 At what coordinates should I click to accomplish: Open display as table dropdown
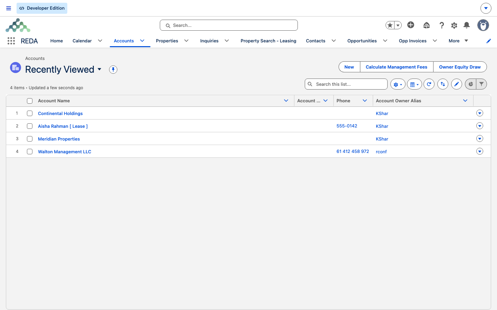pyautogui.click(x=415, y=84)
